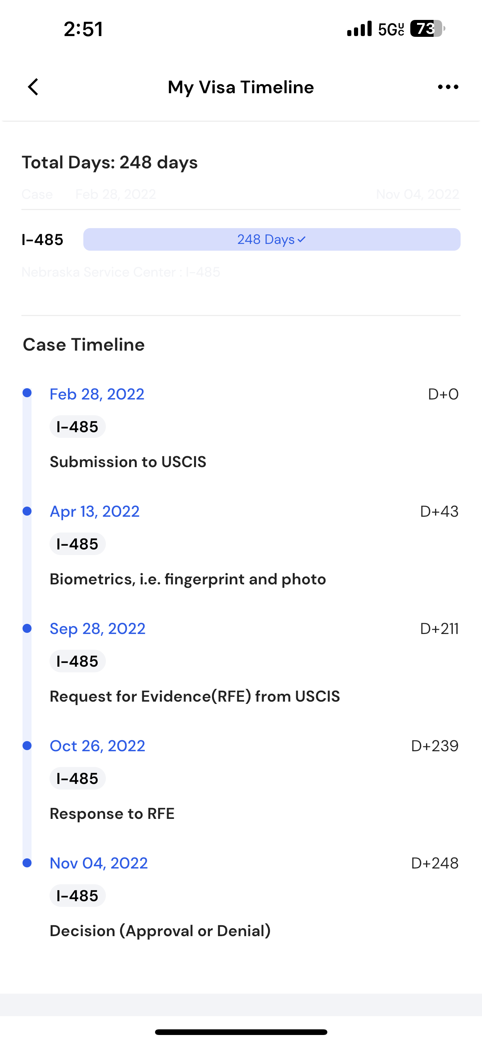Viewport: 482px width, 1044px height.
Task: Open the Response to RFE entry
Action: pyautogui.click(x=112, y=813)
